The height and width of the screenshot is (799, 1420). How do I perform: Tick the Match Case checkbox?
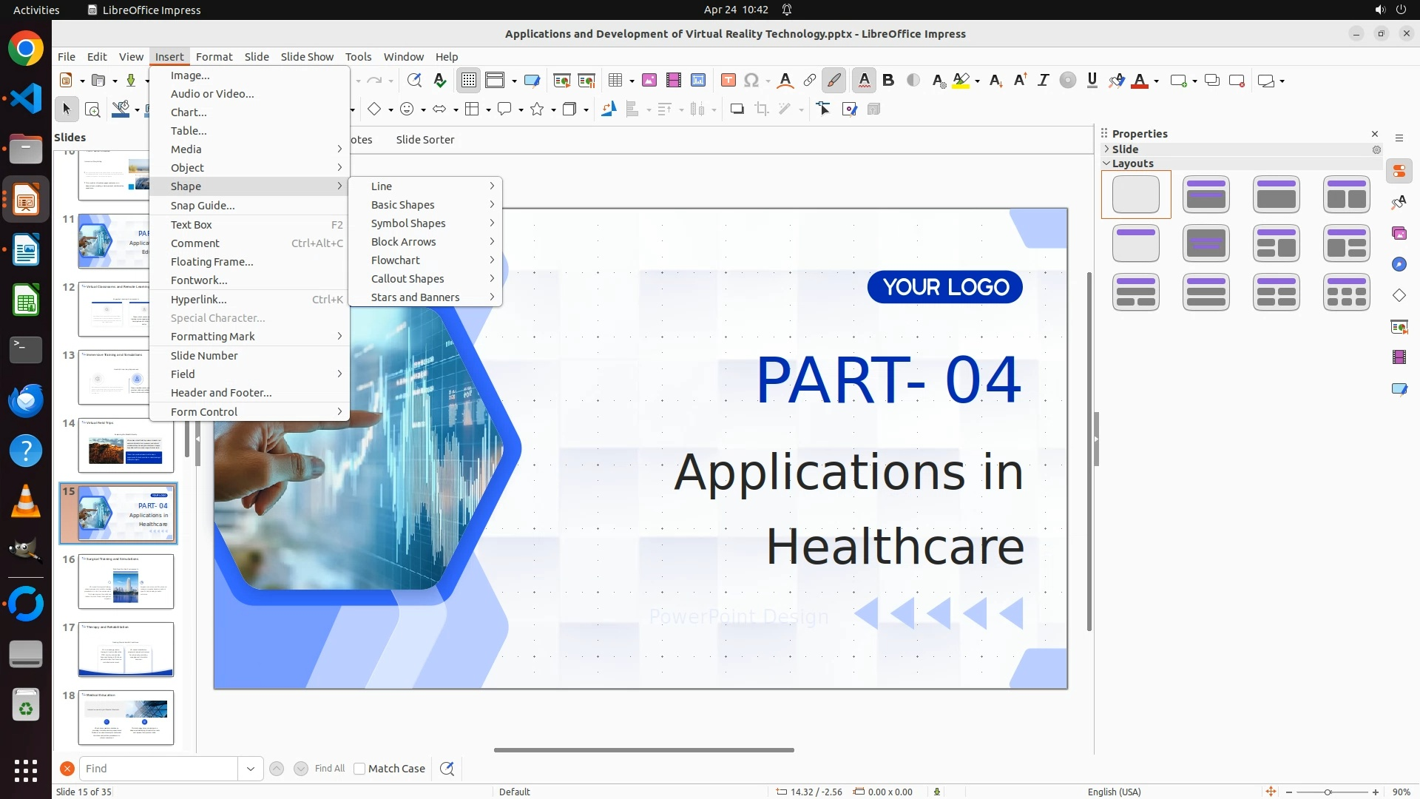359,769
